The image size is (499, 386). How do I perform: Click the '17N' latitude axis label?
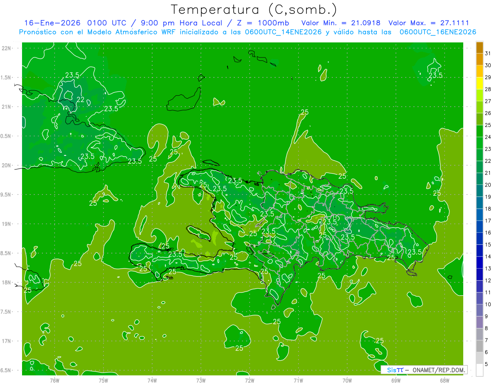[x=7, y=341]
